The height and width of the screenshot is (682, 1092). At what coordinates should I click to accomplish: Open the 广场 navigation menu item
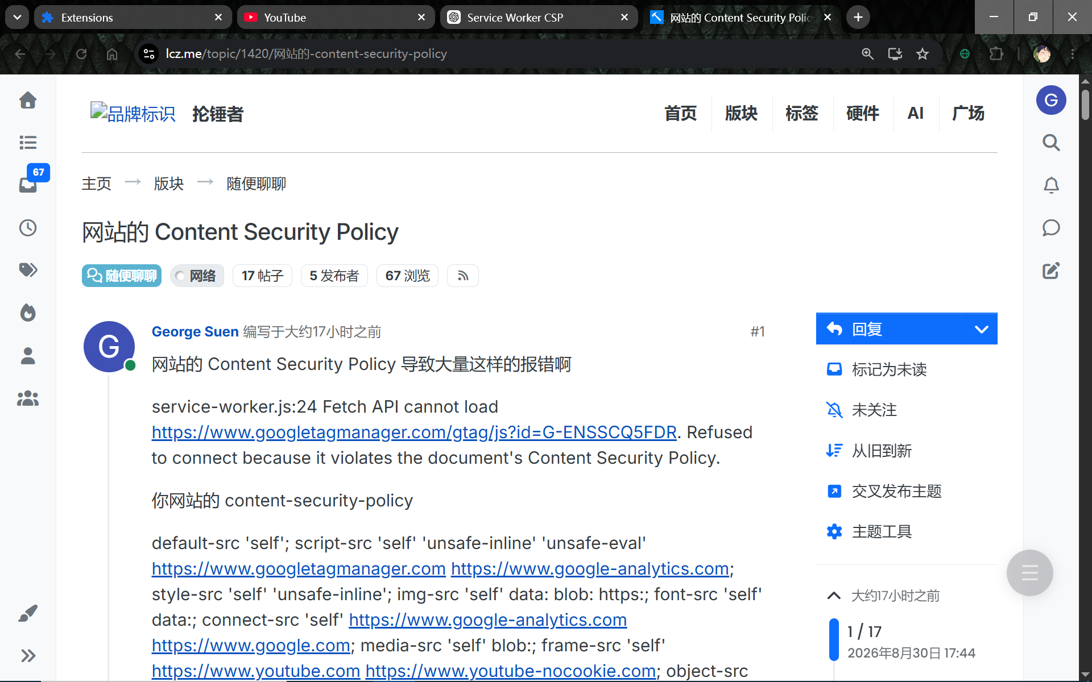969,114
